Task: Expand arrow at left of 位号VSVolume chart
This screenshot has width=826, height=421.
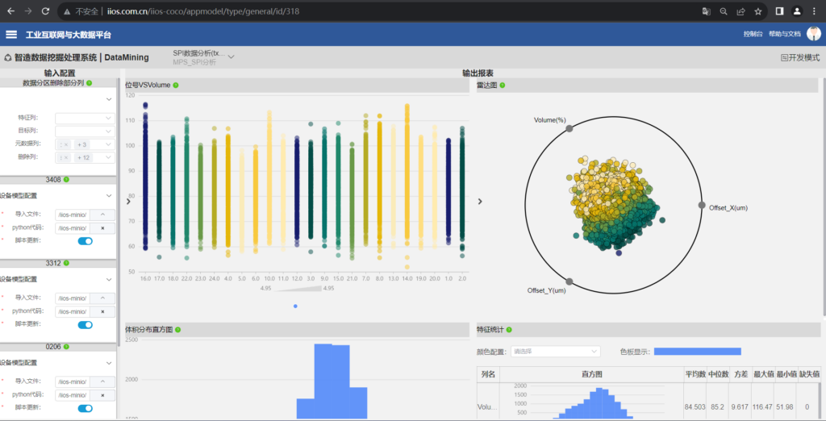Action: [x=128, y=201]
